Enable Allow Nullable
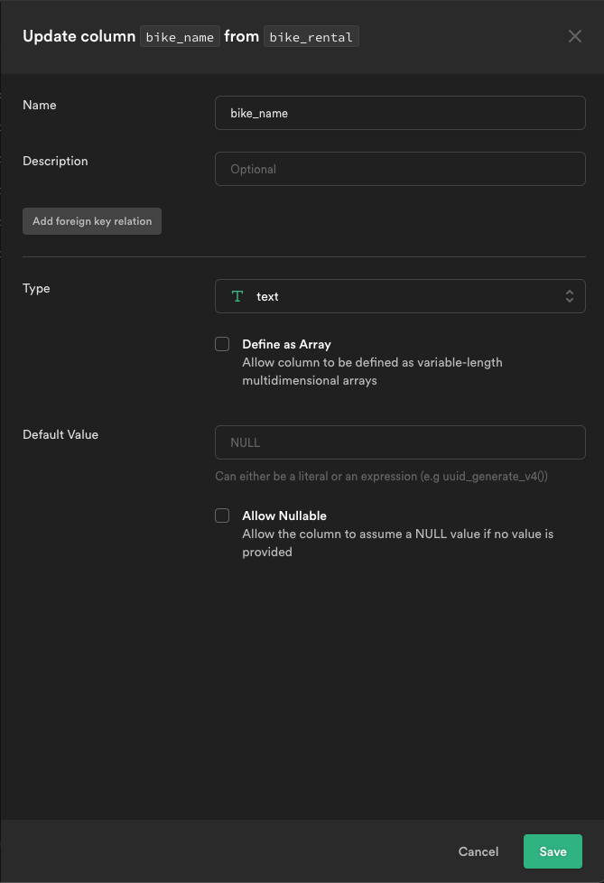 click(221, 515)
